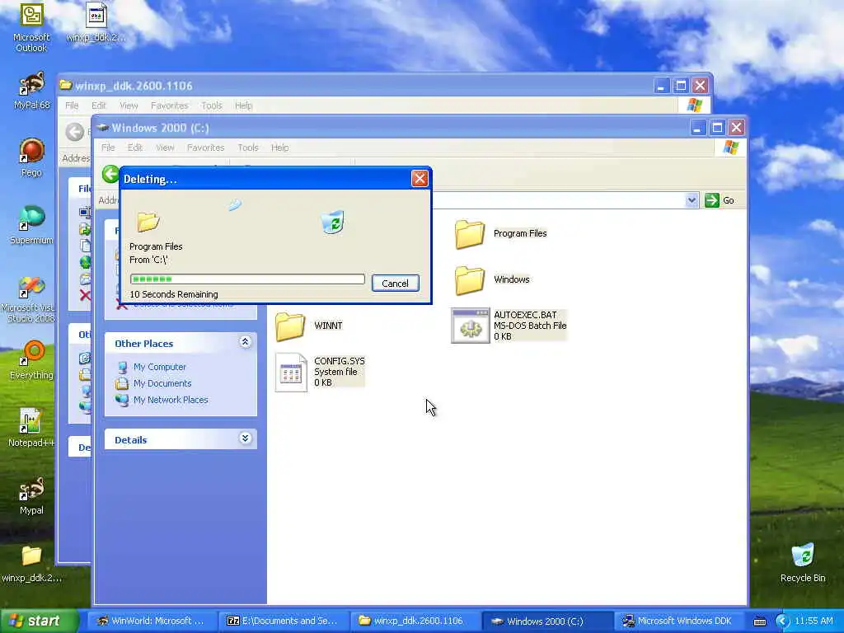Image resolution: width=844 pixels, height=633 pixels.
Task: Go to My Network Places link
Action: (x=171, y=401)
